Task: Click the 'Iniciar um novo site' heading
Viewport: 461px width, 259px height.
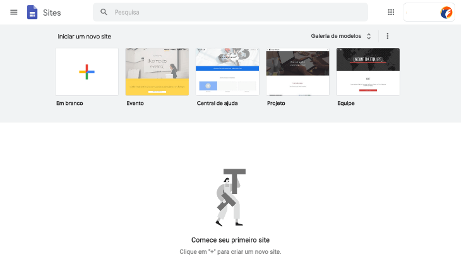Action: coord(85,37)
